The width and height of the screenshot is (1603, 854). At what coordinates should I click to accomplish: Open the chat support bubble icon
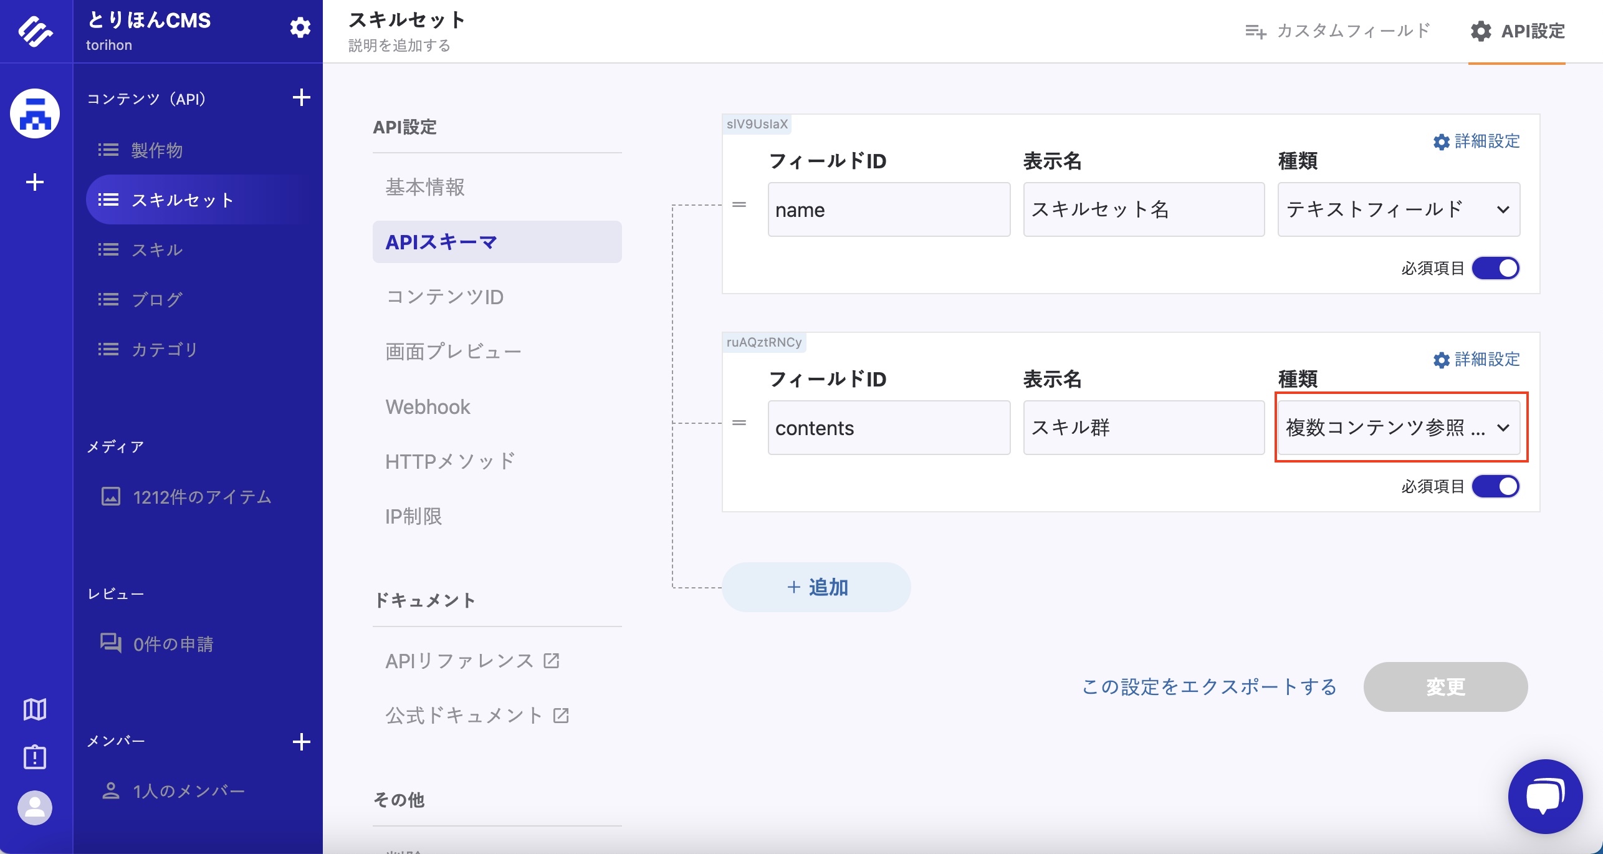coord(1544,796)
